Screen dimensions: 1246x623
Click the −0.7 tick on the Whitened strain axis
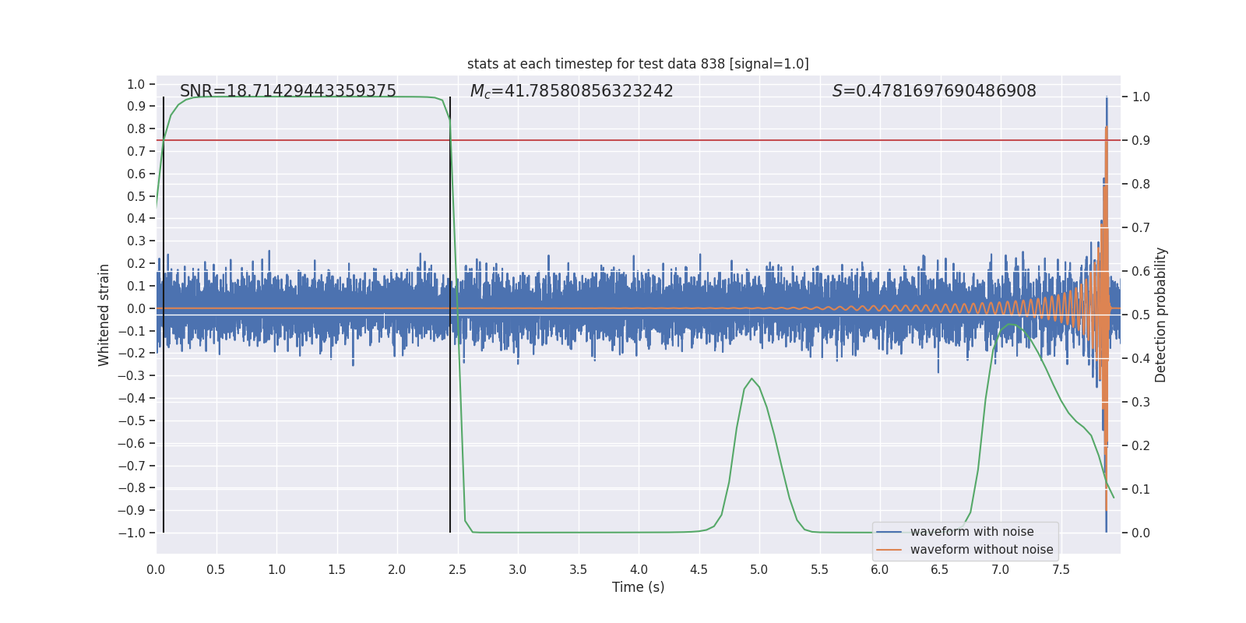coord(132,466)
